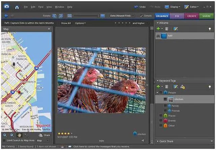Click the notification message icon in status bar
Viewport: 216px width, 150px height.
[x=70, y=147]
